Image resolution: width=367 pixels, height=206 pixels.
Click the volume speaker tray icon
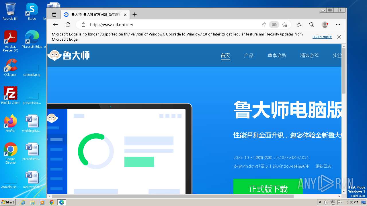coord(326,202)
